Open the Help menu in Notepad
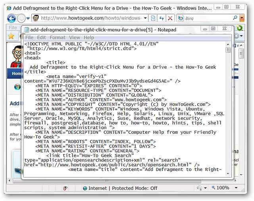The width and height of the screenshot is (254, 201). point(89,37)
